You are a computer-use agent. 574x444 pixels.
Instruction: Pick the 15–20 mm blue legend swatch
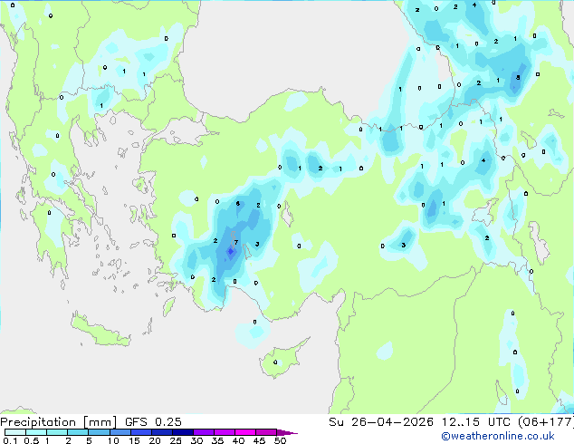141,432
